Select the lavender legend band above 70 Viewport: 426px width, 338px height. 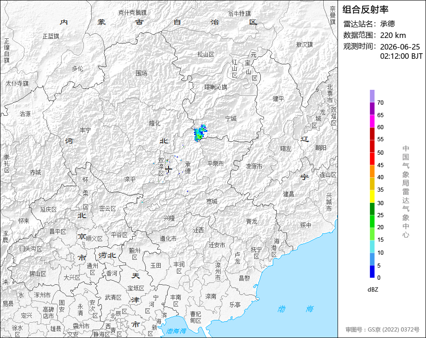pyautogui.click(x=372, y=96)
